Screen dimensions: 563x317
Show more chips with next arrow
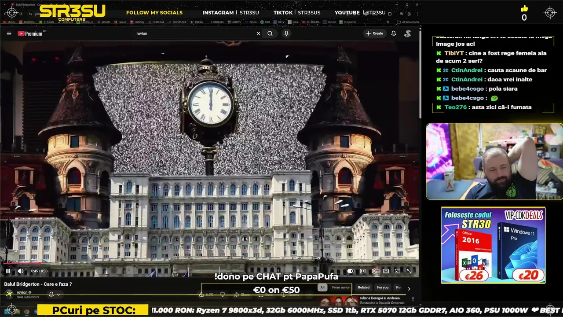pos(409,289)
